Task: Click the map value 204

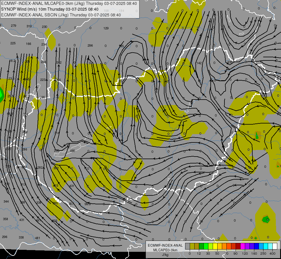Action: point(26,115)
